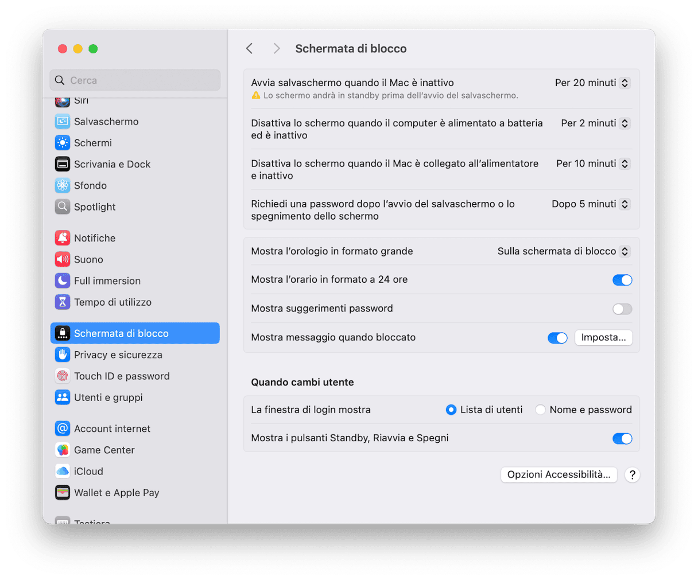Open large clock Sulla schermata di blocco dropdown
This screenshot has width=698, height=580.
[x=564, y=251]
